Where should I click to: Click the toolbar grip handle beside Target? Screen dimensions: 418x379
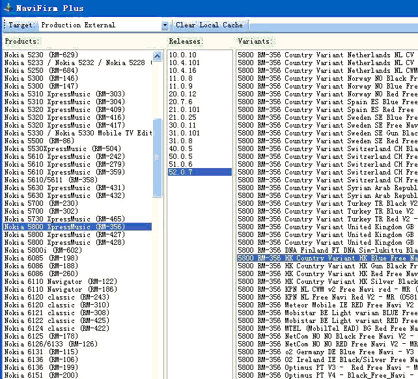[5, 25]
